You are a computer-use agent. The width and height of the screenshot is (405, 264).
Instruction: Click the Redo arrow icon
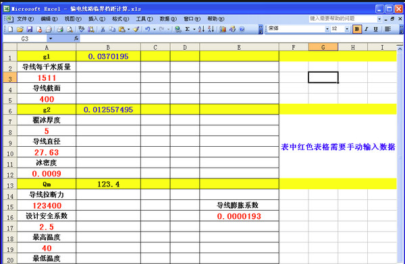coord(162,29)
